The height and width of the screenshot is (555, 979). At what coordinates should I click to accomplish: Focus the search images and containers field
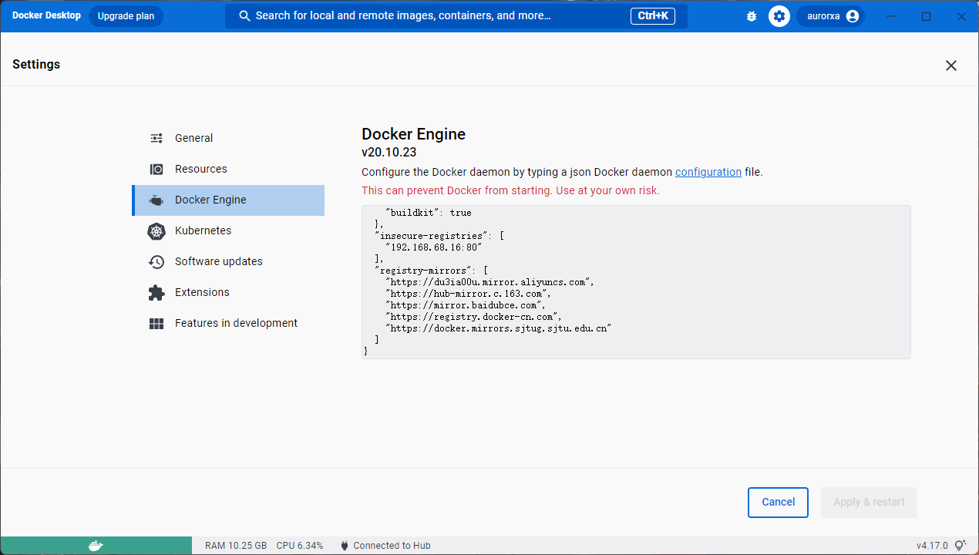[456, 16]
